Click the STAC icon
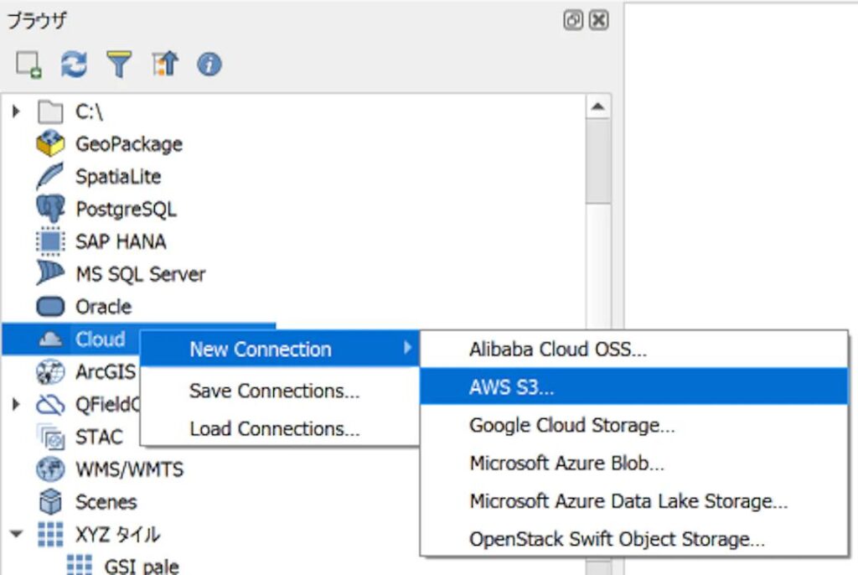This screenshot has width=858, height=575. [50, 437]
